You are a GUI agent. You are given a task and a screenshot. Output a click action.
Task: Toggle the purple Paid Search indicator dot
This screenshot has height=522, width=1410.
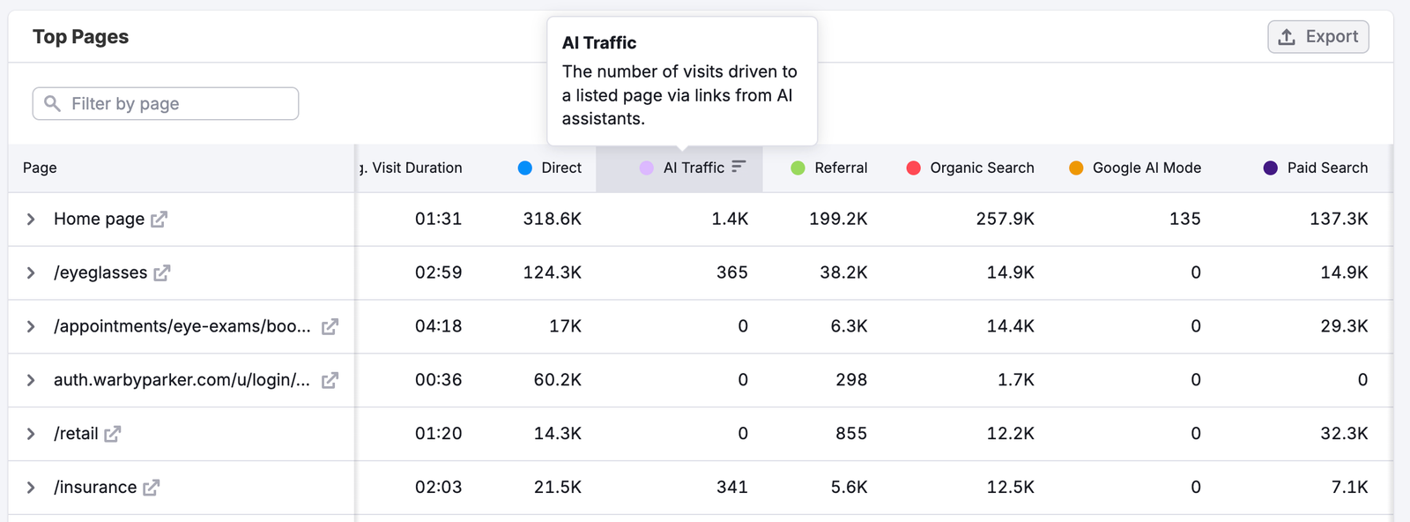(x=1270, y=167)
